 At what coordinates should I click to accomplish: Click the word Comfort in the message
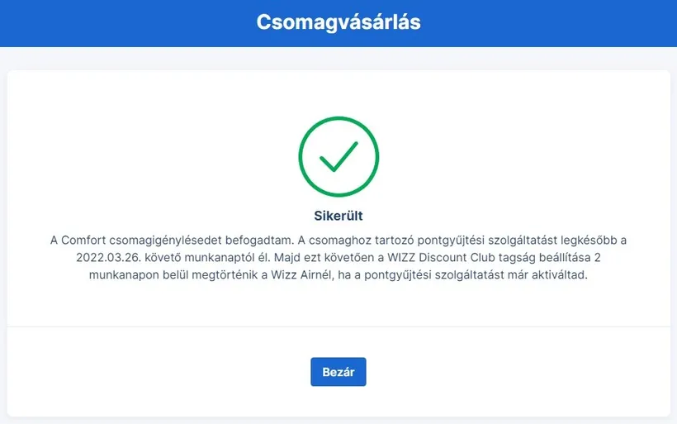point(86,240)
